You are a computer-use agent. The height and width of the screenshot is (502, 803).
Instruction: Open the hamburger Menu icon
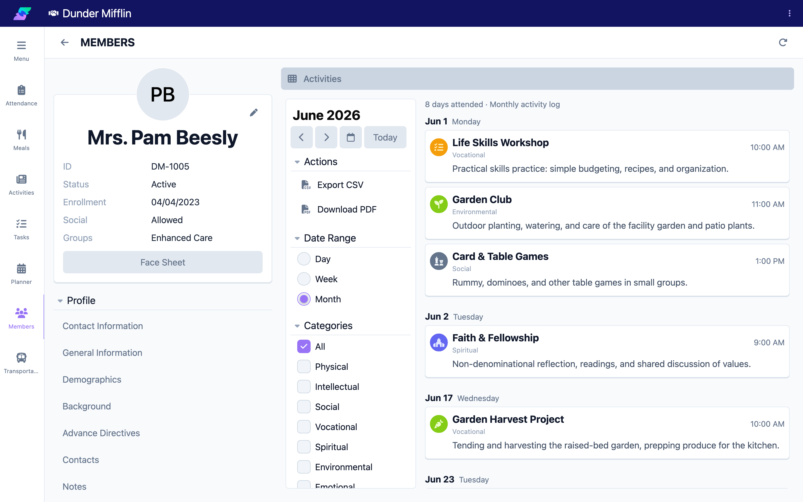[21, 45]
